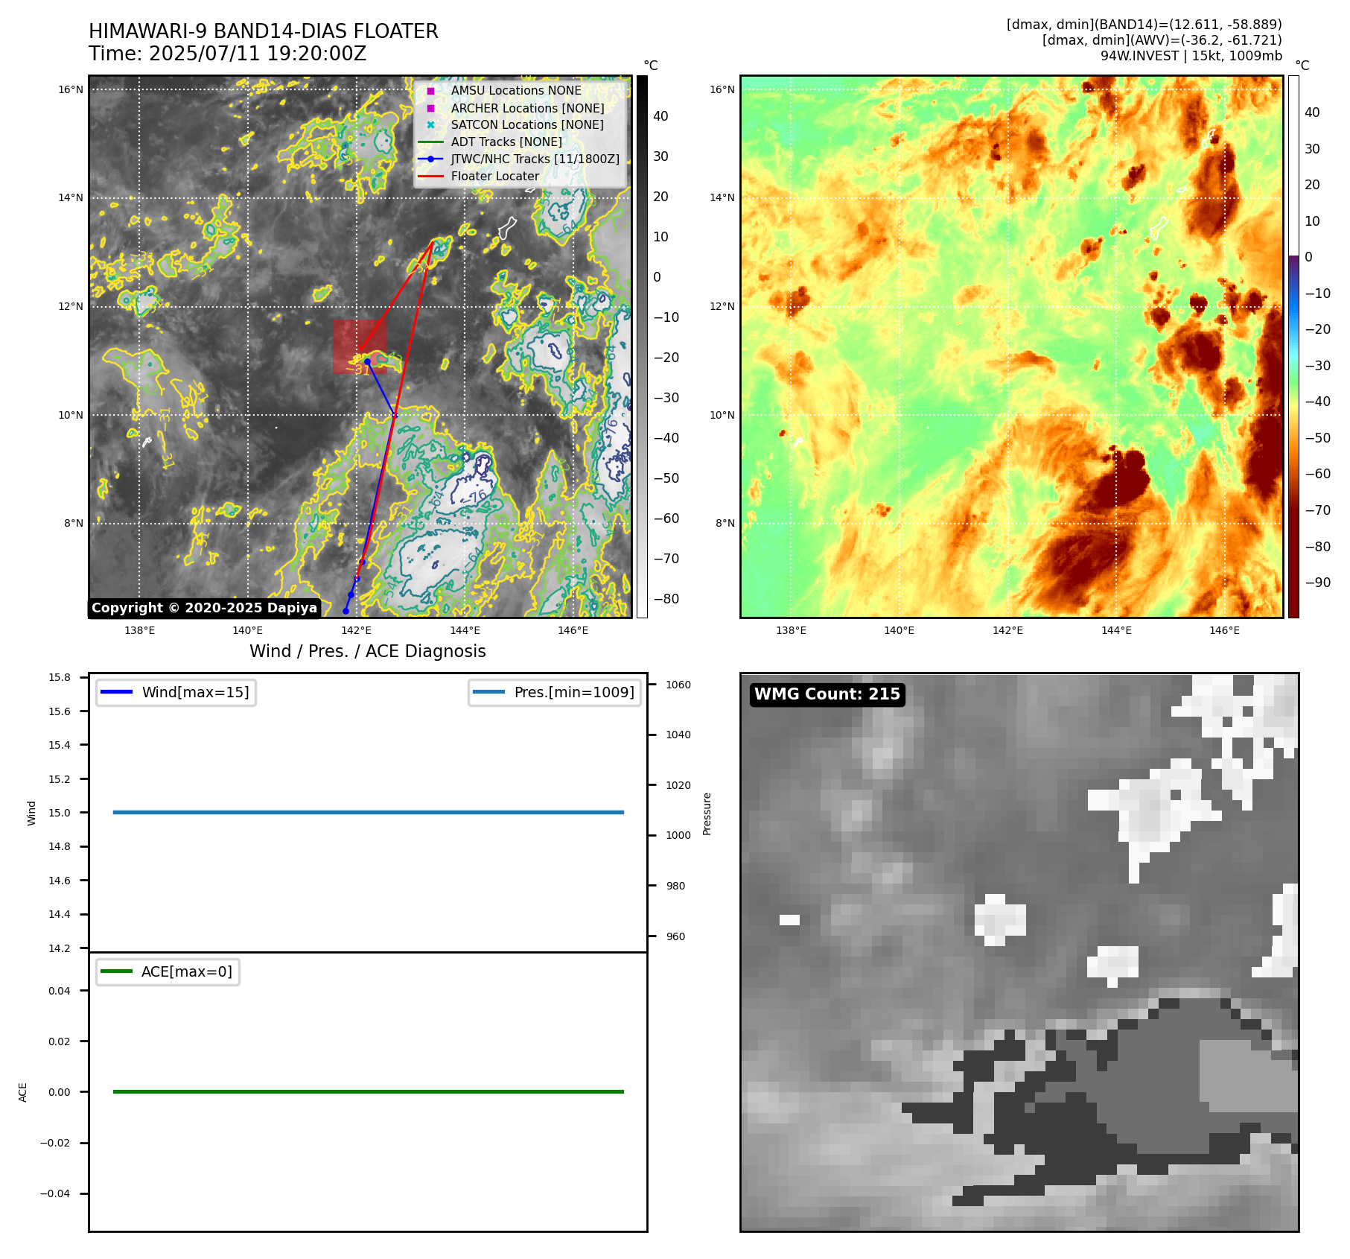
Task: Click 'ARCHER Locations [NONE]' legend label
Action: 528,108
